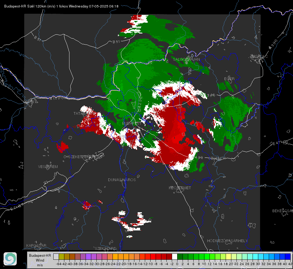Click the 42 value on the legend scale
Image resolution: width=293 pixels, height=269 pixels.
290,264
